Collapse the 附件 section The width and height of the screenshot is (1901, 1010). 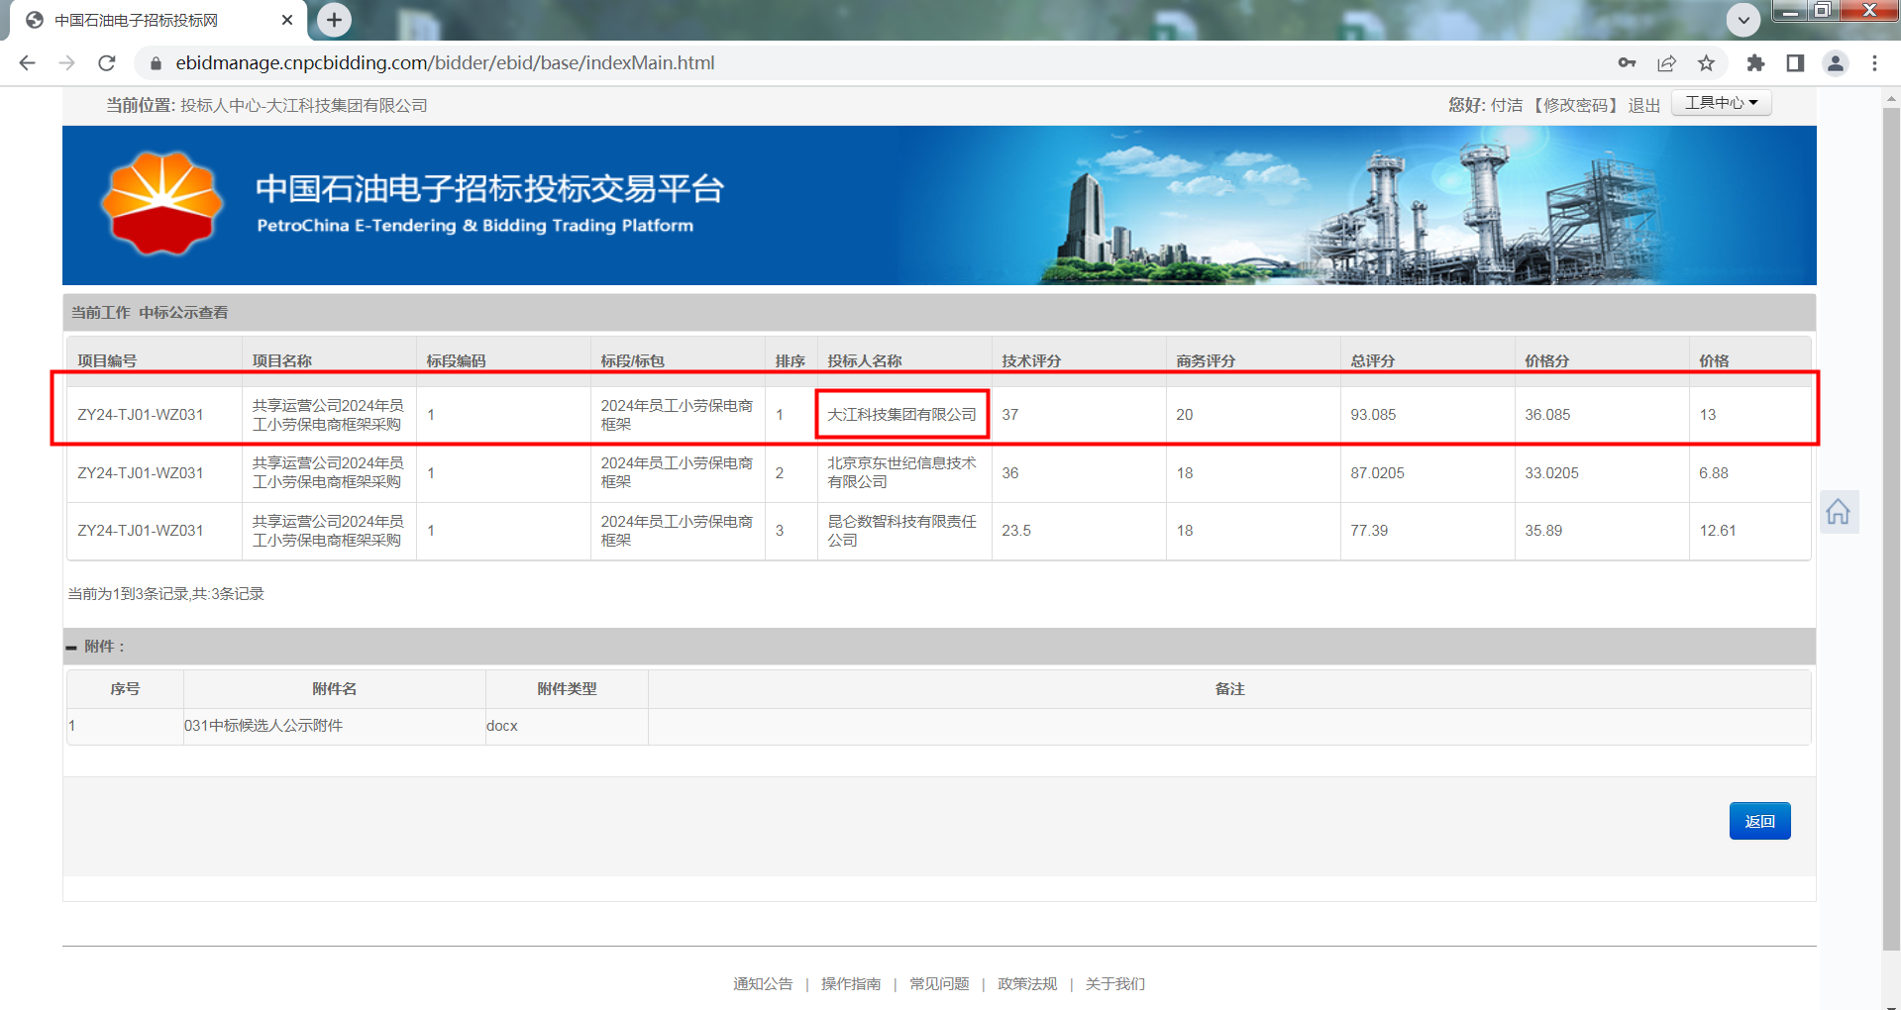tap(71, 647)
